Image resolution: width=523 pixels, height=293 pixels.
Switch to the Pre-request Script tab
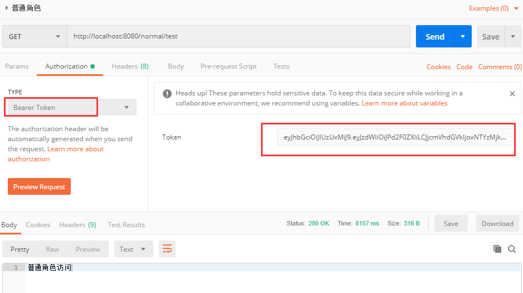[x=229, y=66]
